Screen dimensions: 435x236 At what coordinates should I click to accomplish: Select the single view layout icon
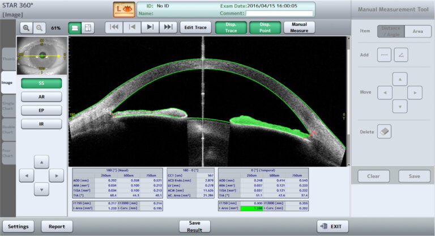(x=75, y=27)
